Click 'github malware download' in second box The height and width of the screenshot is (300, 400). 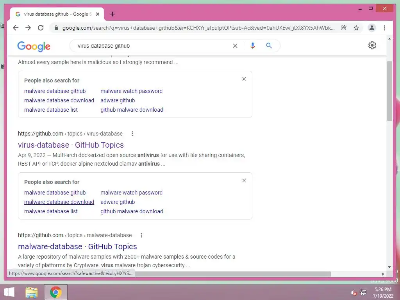(x=132, y=211)
